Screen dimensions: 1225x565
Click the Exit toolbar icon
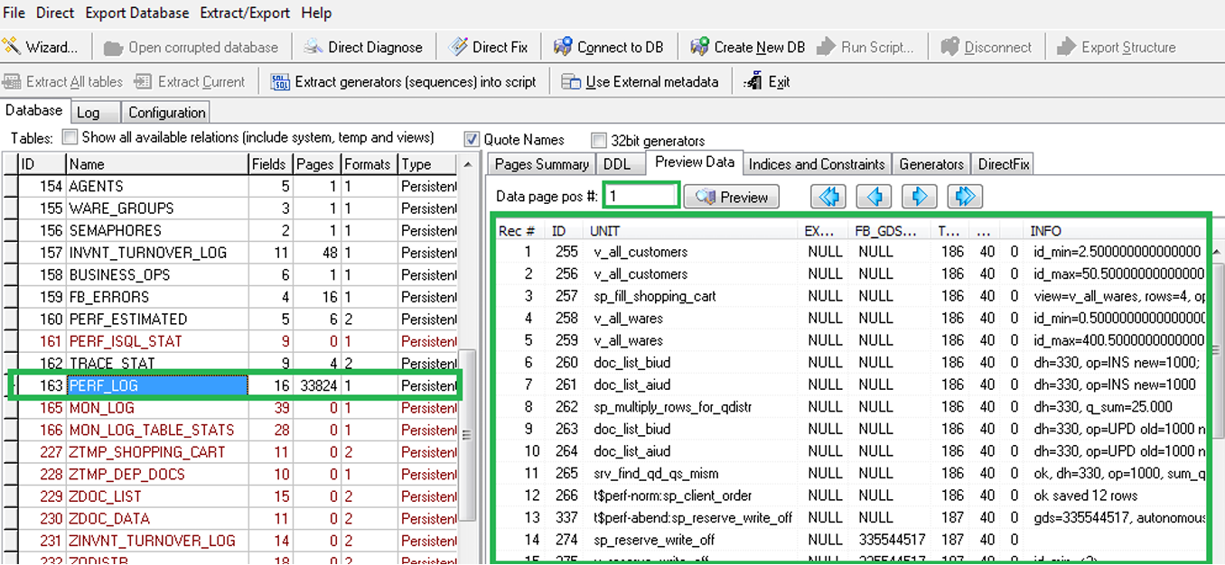[x=753, y=82]
